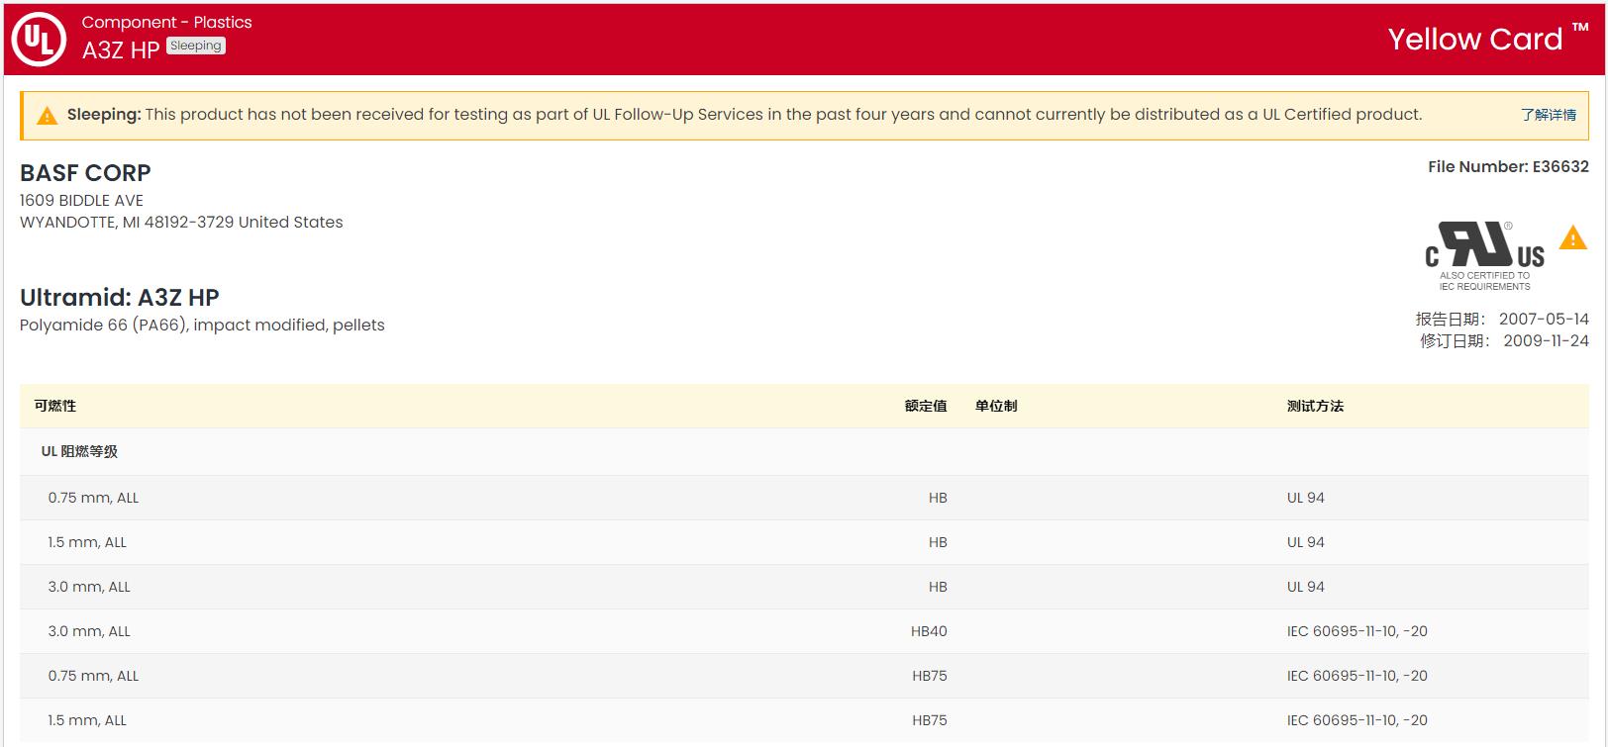
Task: Click the cURus certification mark logo
Action: tap(1484, 256)
